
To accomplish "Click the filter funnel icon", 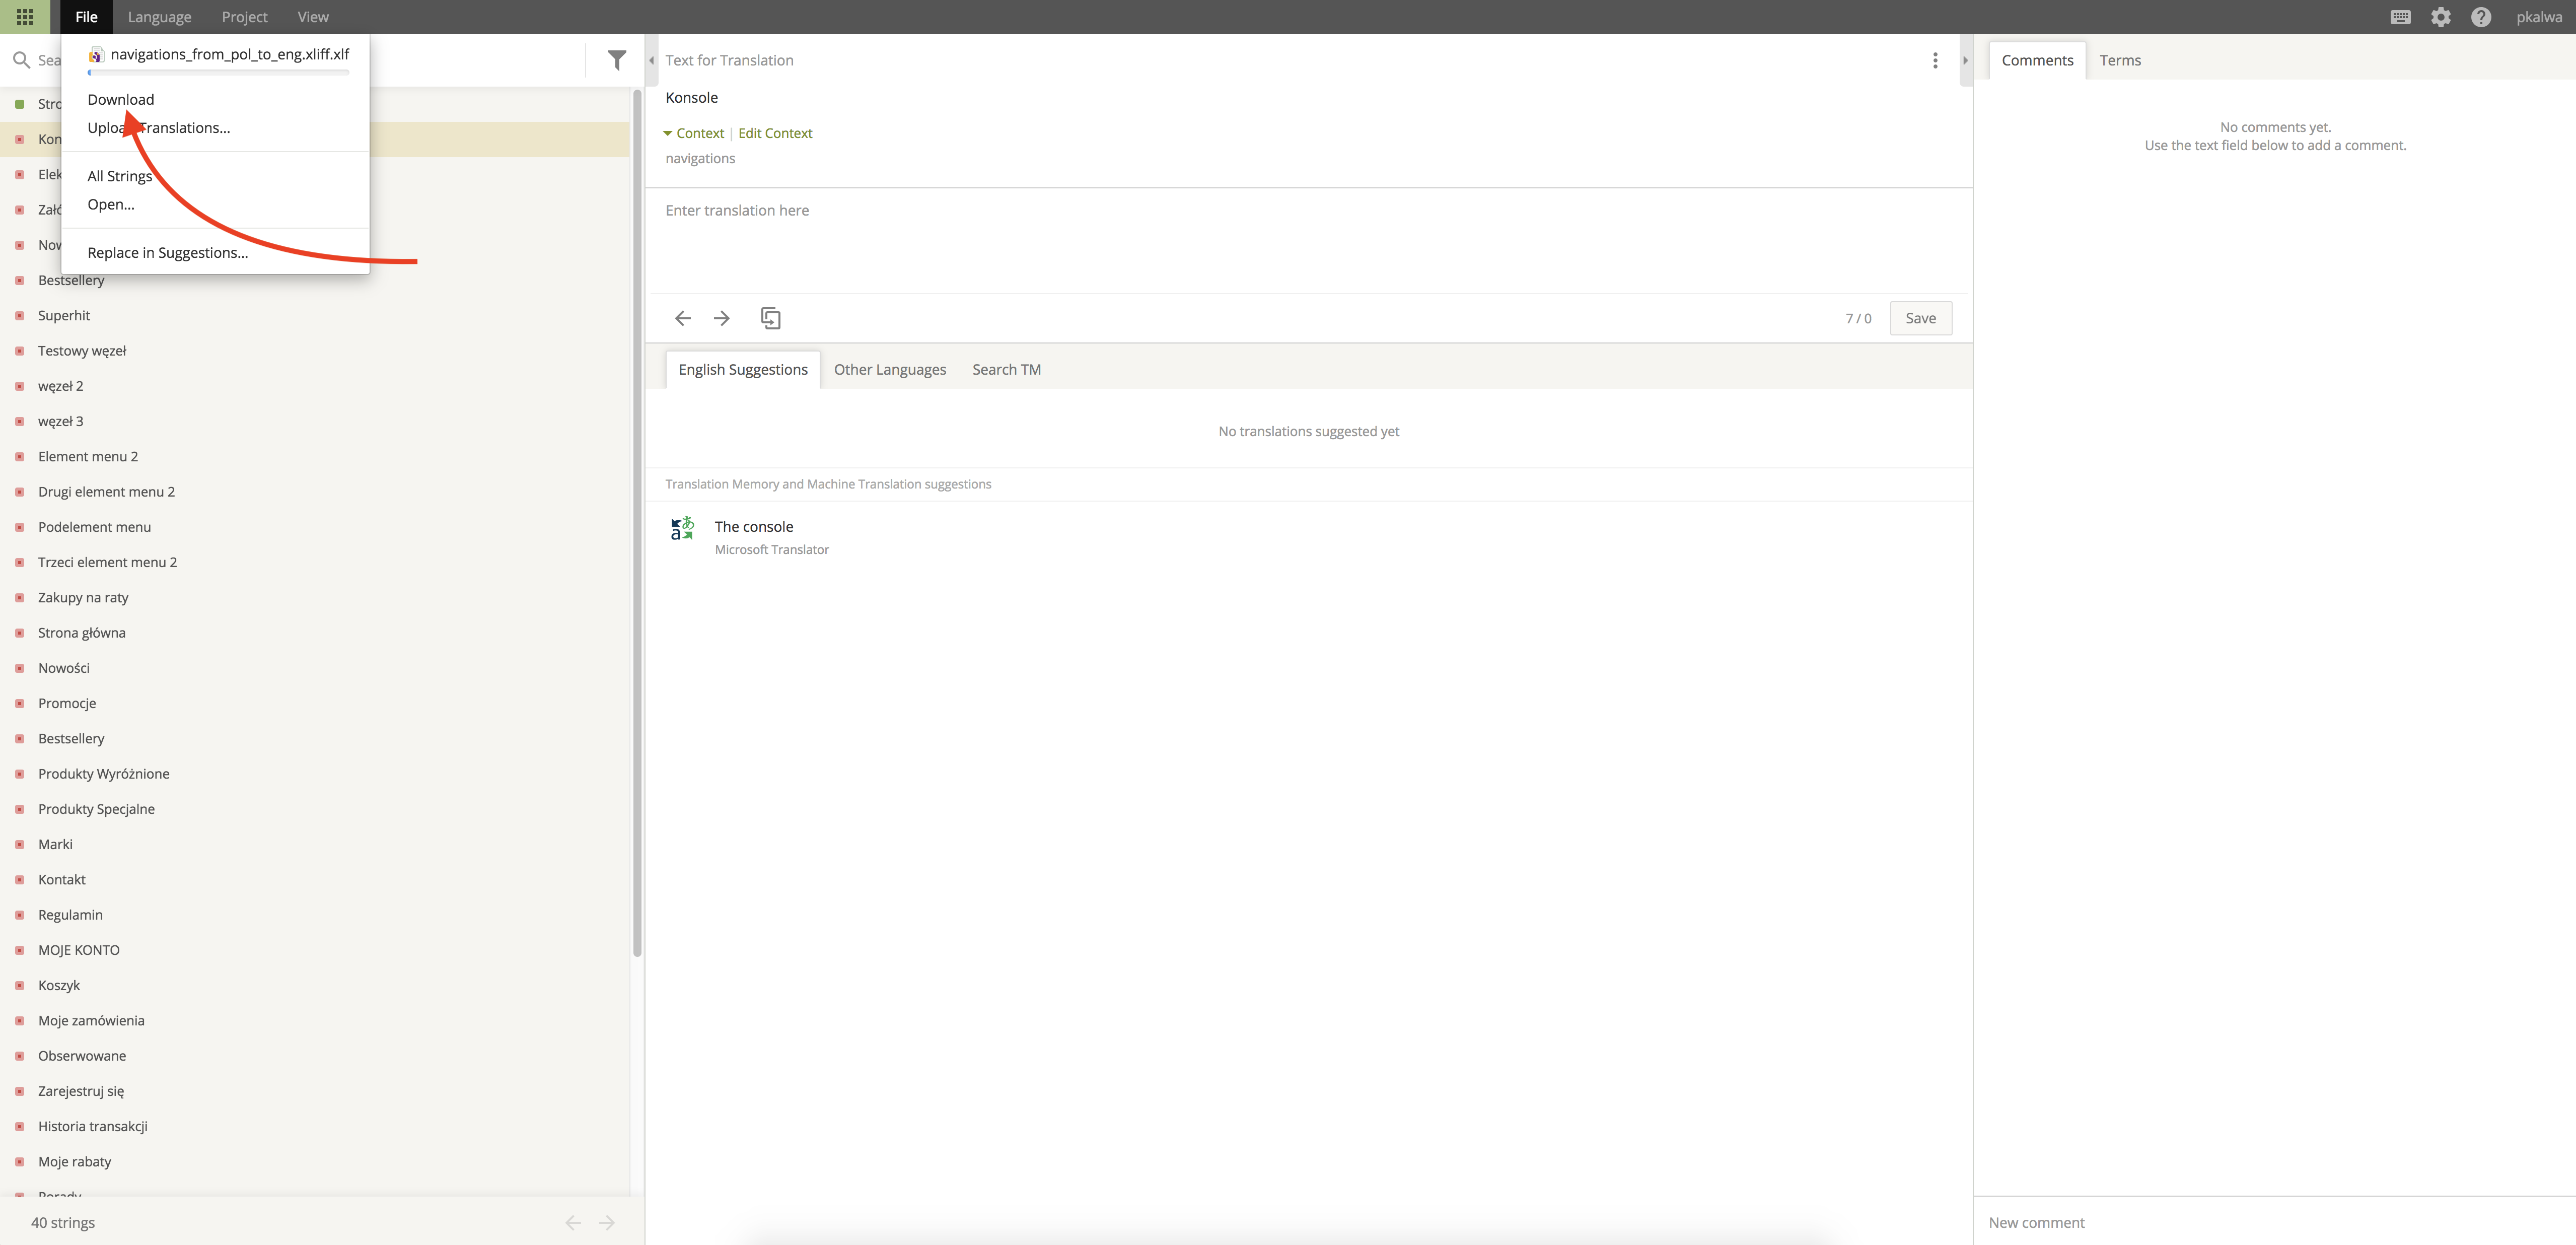I will pyautogui.click(x=617, y=60).
